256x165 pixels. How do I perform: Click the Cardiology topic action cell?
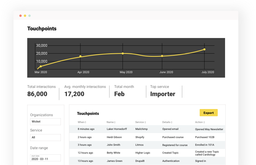click(207, 153)
